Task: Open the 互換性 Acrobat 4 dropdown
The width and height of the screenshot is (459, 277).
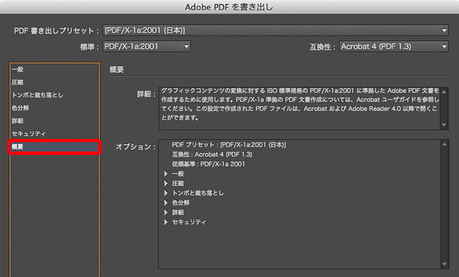Action: coord(394,46)
